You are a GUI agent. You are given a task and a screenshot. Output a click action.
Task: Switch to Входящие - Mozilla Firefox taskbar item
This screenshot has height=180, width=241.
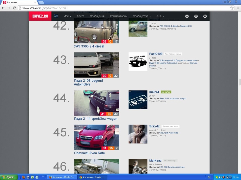coord(62,177)
